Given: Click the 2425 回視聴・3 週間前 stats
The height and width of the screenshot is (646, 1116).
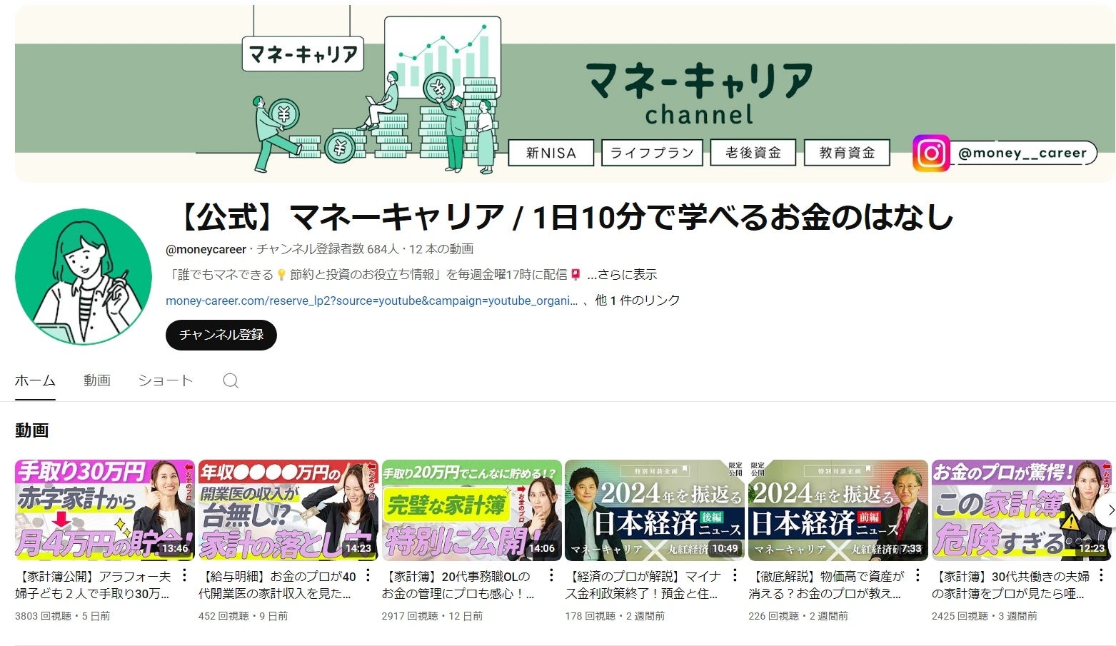Looking at the screenshot, I should click(985, 615).
